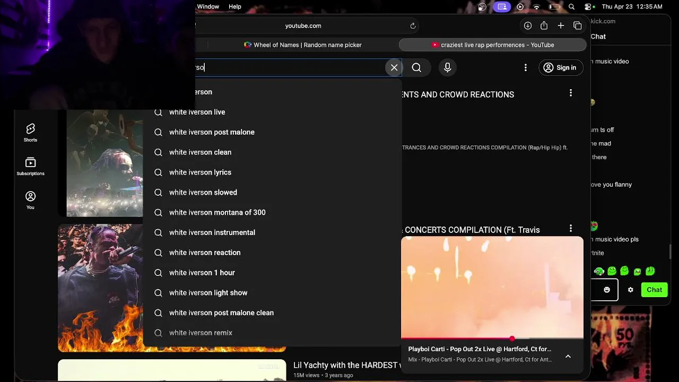The image size is (679, 382).
Task: Open the Lil Yachty with the HARDEST video
Action: [347, 365]
